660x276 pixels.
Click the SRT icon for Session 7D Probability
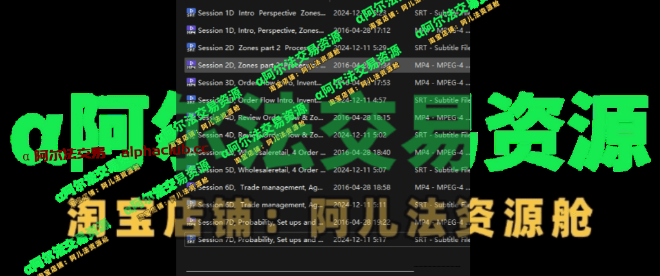pyautogui.click(x=191, y=239)
